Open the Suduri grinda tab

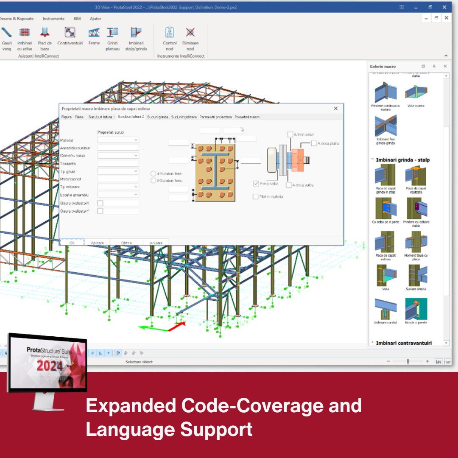[x=157, y=117]
